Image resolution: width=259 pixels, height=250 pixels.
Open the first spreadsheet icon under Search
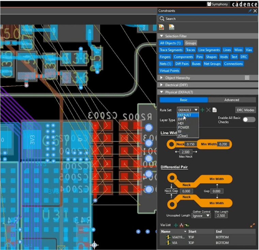click(162, 27)
